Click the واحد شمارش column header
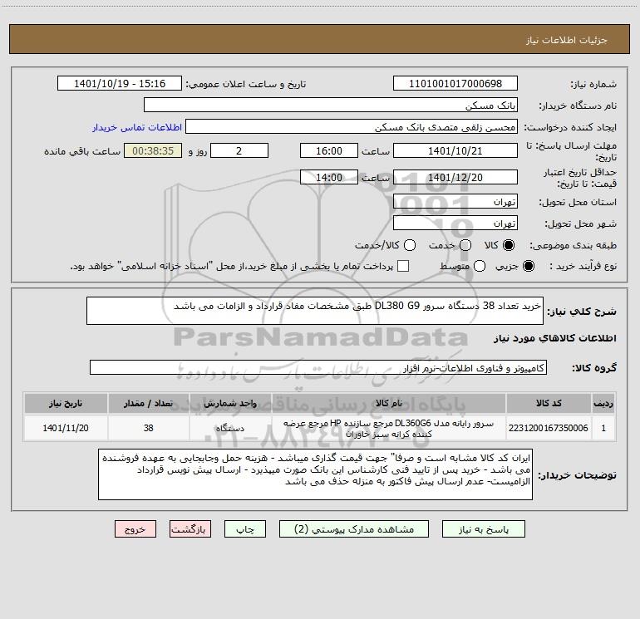 pos(230,403)
